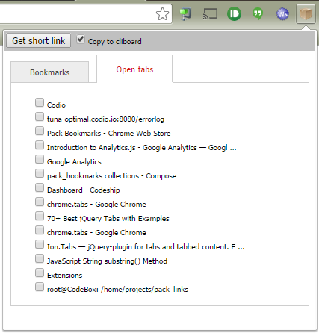This screenshot has width=319, height=333.
Task: Click the Pack Bookmarks box icon
Action: (x=306, y=14)
